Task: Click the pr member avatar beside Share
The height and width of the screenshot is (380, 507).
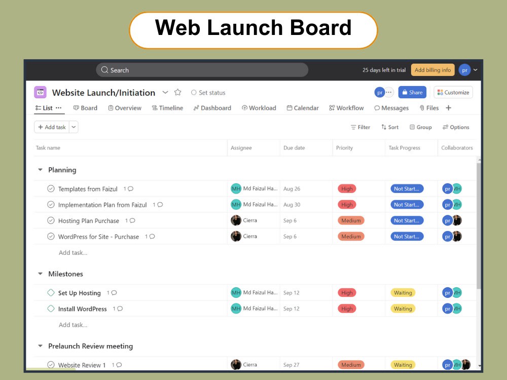Action: coord(380,92)
